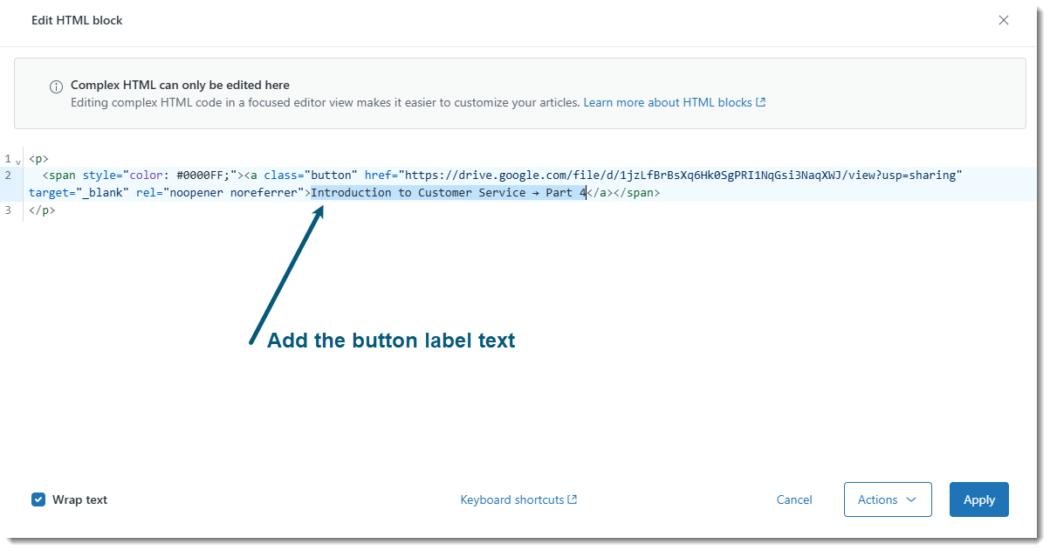Click line number 3 in the gutter
1050x551 pixels.
(8, 210)
